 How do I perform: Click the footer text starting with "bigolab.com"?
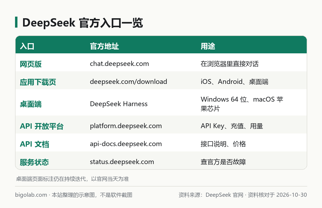[x=74, y=195]
